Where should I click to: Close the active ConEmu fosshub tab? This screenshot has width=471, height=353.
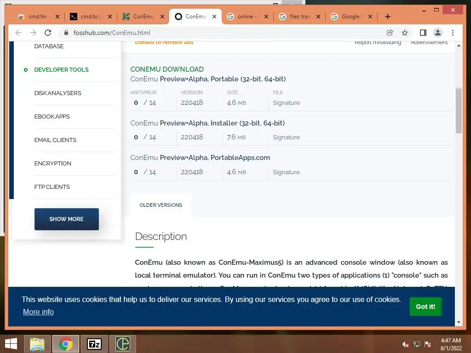coord(214,17)
